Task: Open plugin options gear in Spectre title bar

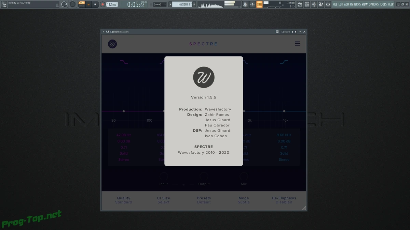Action: [108, 32]
